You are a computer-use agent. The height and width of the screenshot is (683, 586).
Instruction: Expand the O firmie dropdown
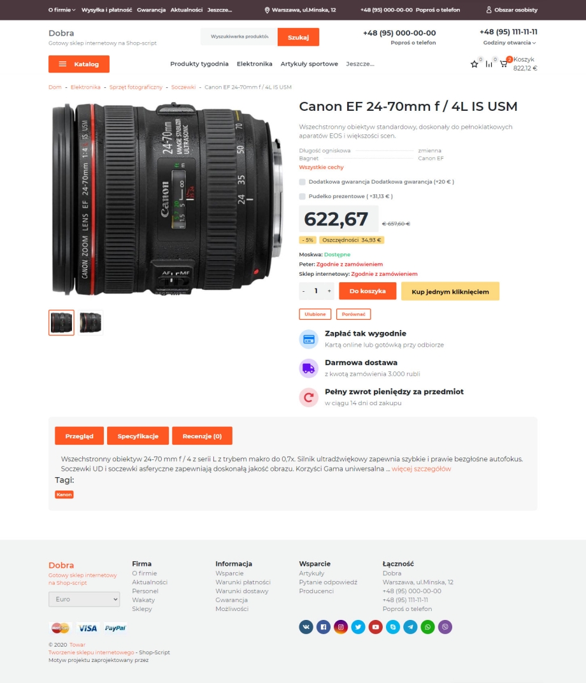point(62,10)
